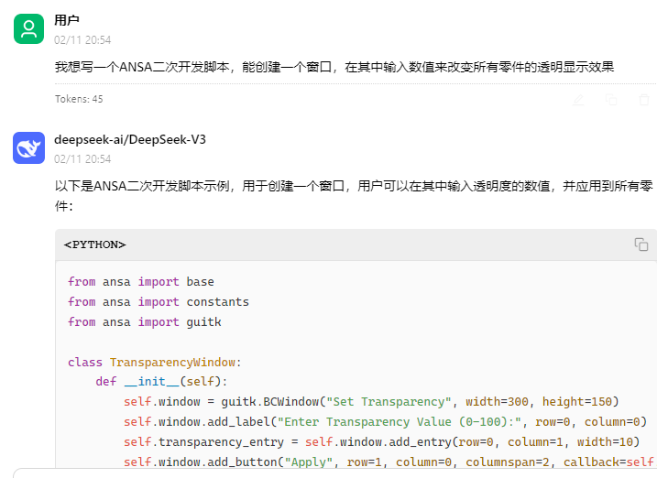Image resolution: width=657 pixels, height=478 pixels.
Task: Click the 'def __init__(self):' line
Action: pyautogui.click(x=161, y=382)
